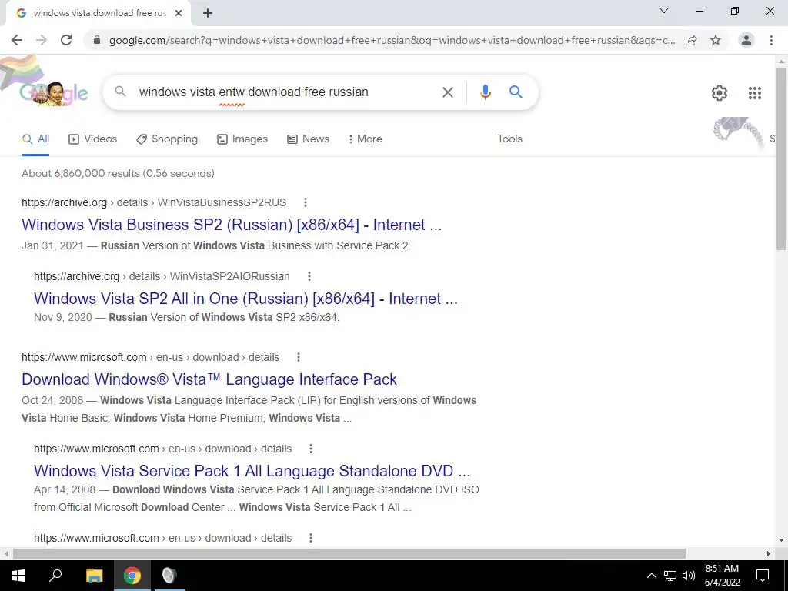View site info via lock icon
Image resolution: width=788 pixels, height=591 pixels.
[x=98, y=40]
